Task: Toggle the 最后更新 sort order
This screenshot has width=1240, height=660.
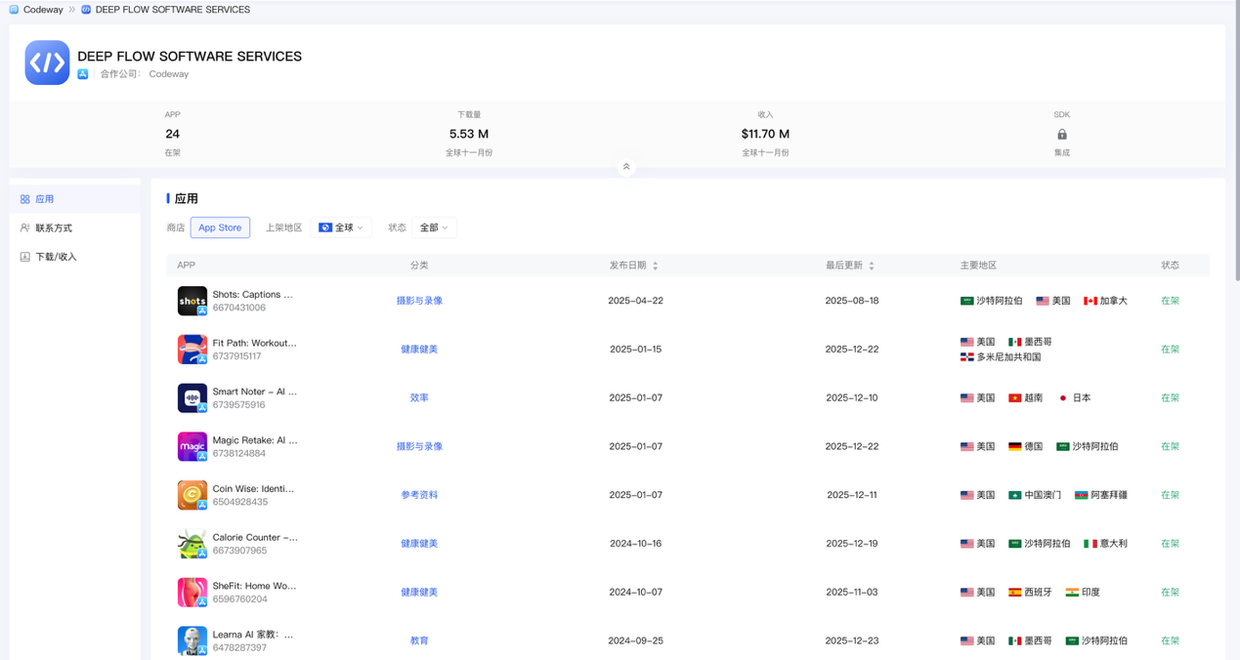Action: click(871, 265)
